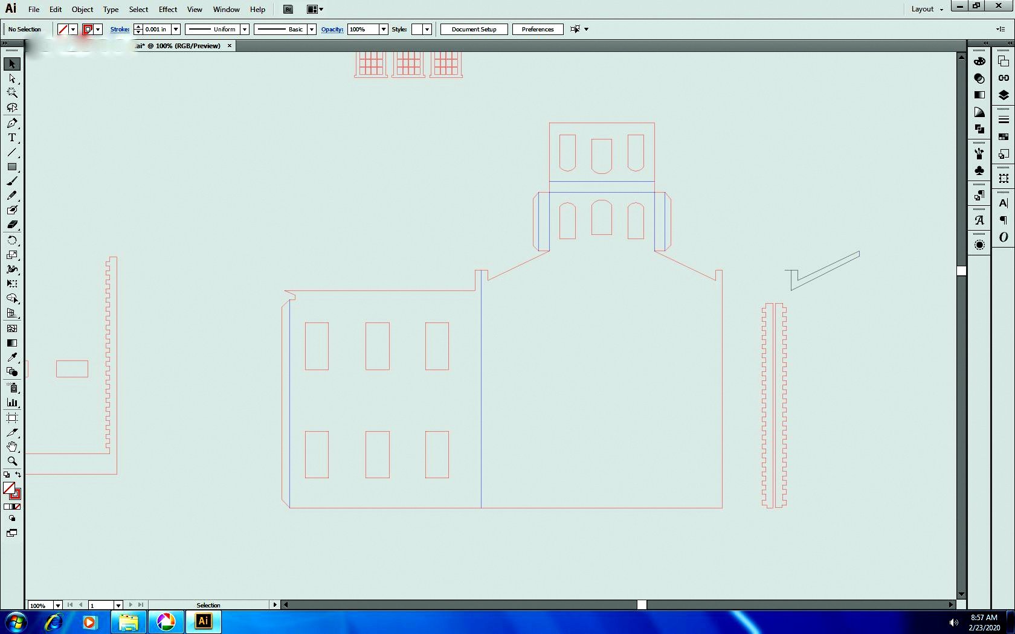Select the Paintbrush tool

pos(12,181)
